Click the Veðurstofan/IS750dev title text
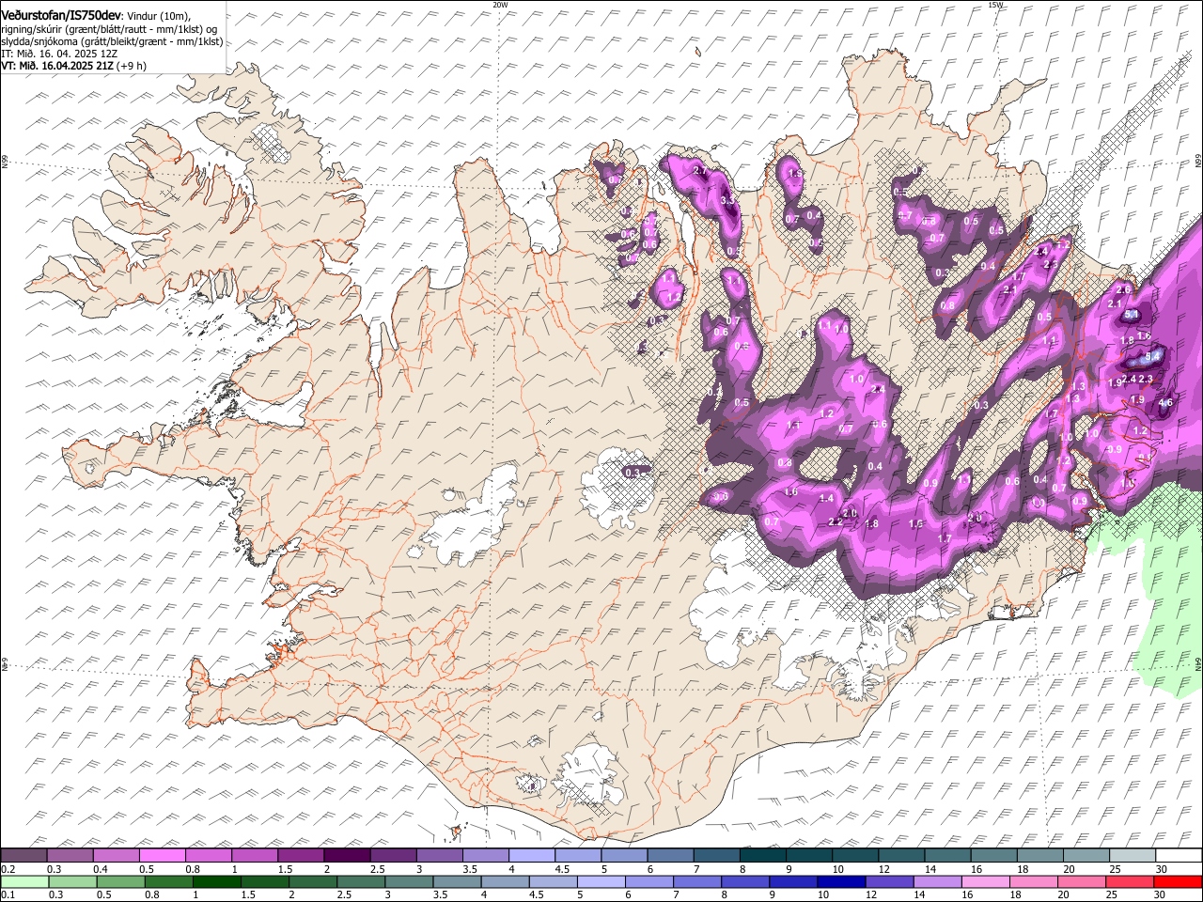This screenshot has height=902, width=1203. click(x=61, y=15)
